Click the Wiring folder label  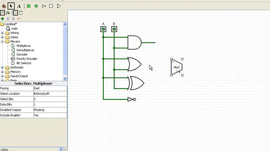[14, 33]
